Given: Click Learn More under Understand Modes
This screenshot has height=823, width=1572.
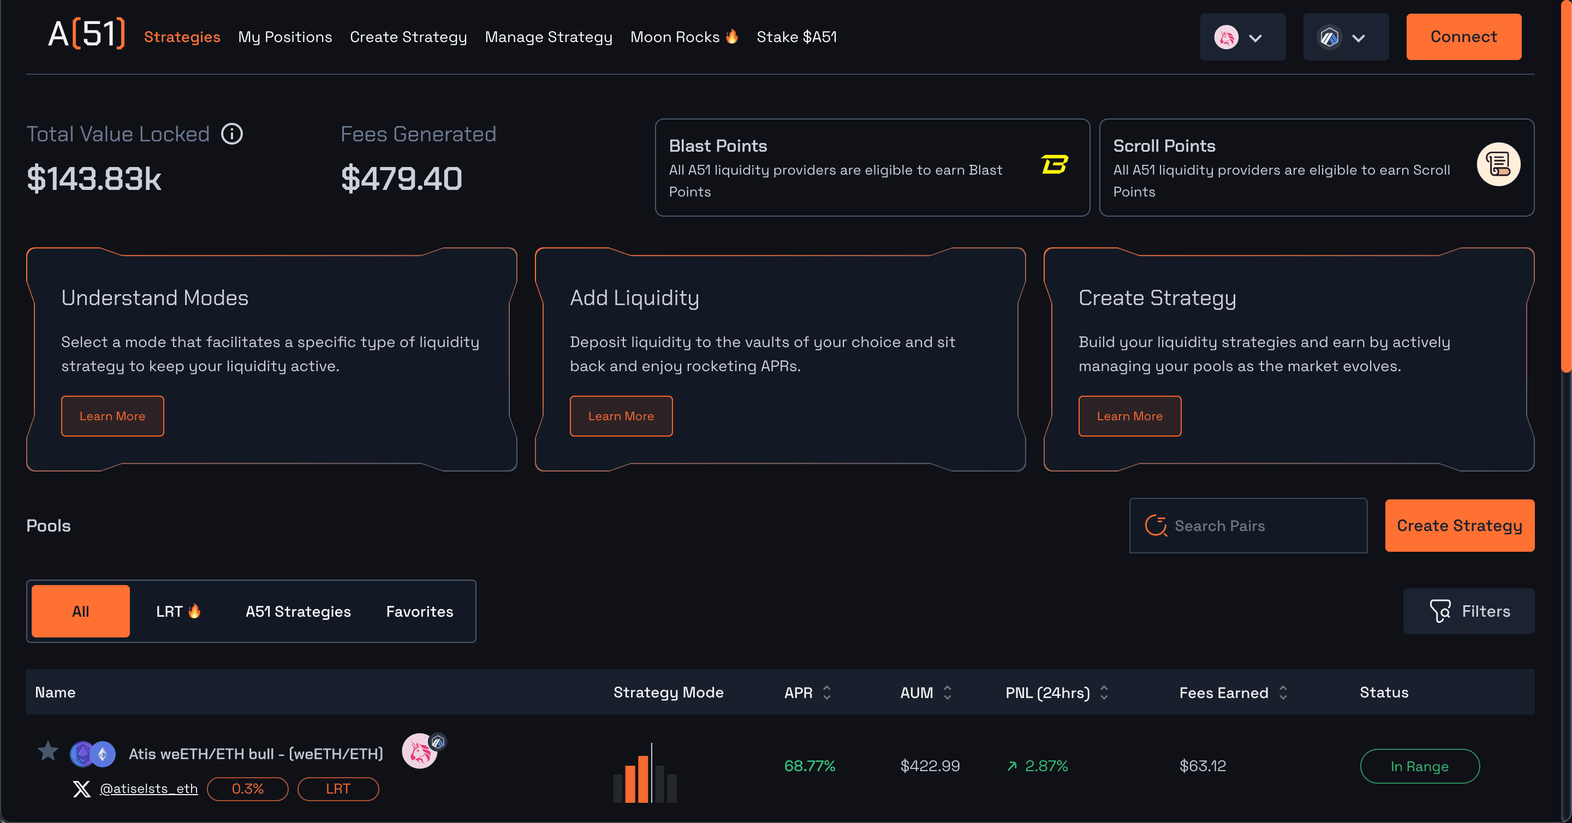Looking at the screenshot, I should tap(112, 416).
